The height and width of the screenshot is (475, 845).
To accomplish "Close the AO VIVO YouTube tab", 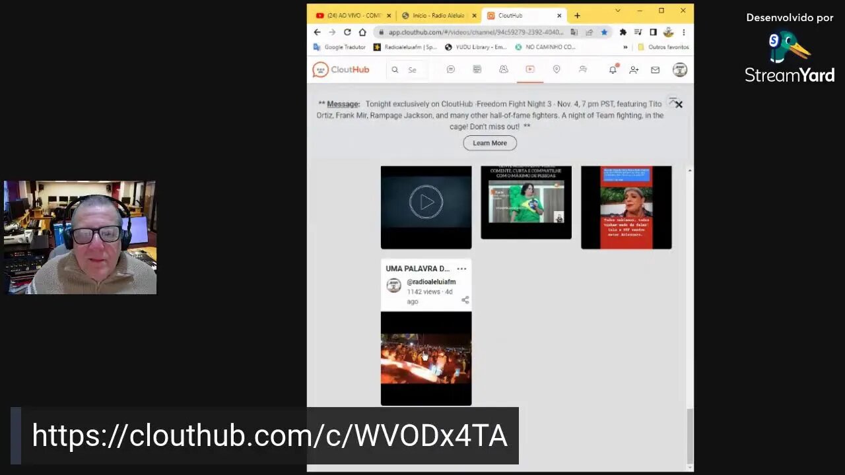I will (x=389, y=15).
